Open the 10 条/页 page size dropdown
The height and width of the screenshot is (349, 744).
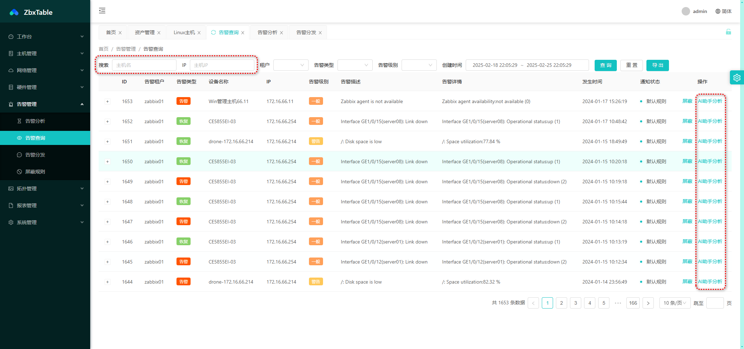click(x=675, y=303)
